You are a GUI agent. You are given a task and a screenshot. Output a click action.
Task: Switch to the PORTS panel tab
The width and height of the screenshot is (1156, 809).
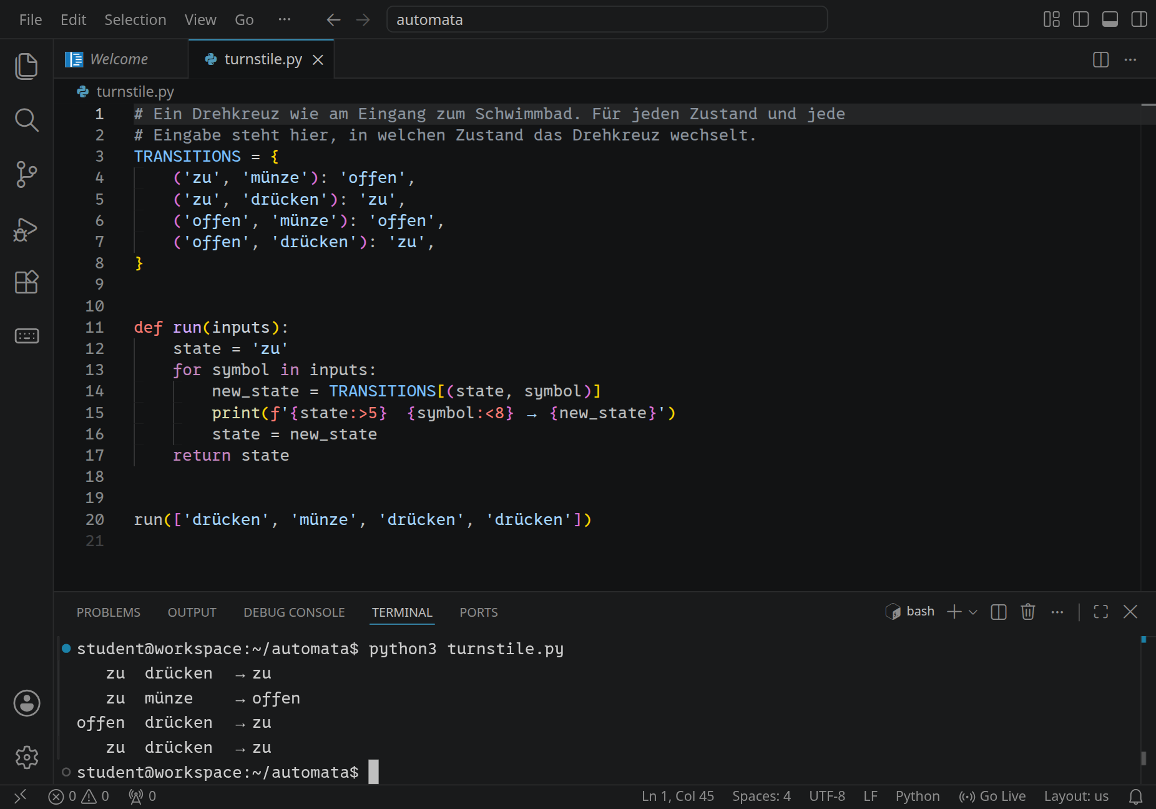(479, 612)
